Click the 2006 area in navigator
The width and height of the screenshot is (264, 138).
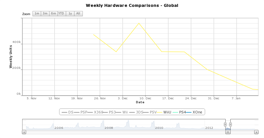click(59, 128)
